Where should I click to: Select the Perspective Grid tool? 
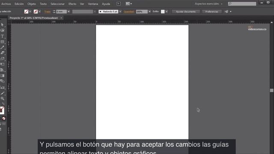click(x=3, y=70)
